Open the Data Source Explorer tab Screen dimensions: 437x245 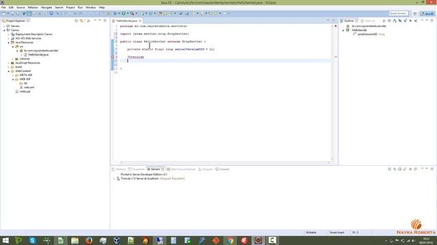182,169
